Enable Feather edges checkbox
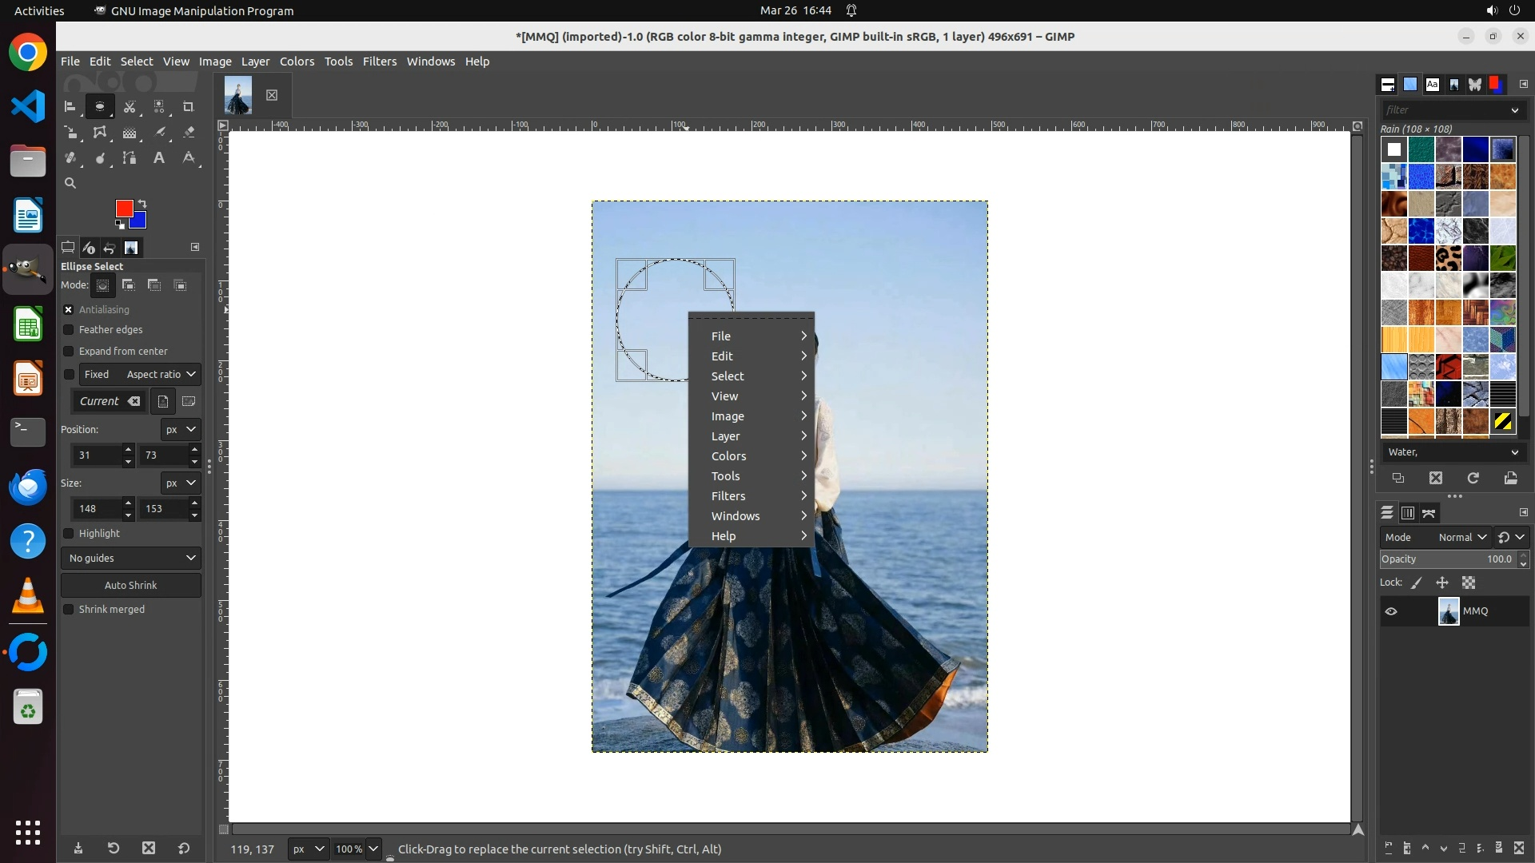Screen dimensions: 1535x863 pos(69,330)
